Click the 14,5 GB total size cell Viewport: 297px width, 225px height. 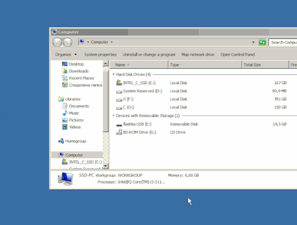pyautogui.click(x=280, y=124)
